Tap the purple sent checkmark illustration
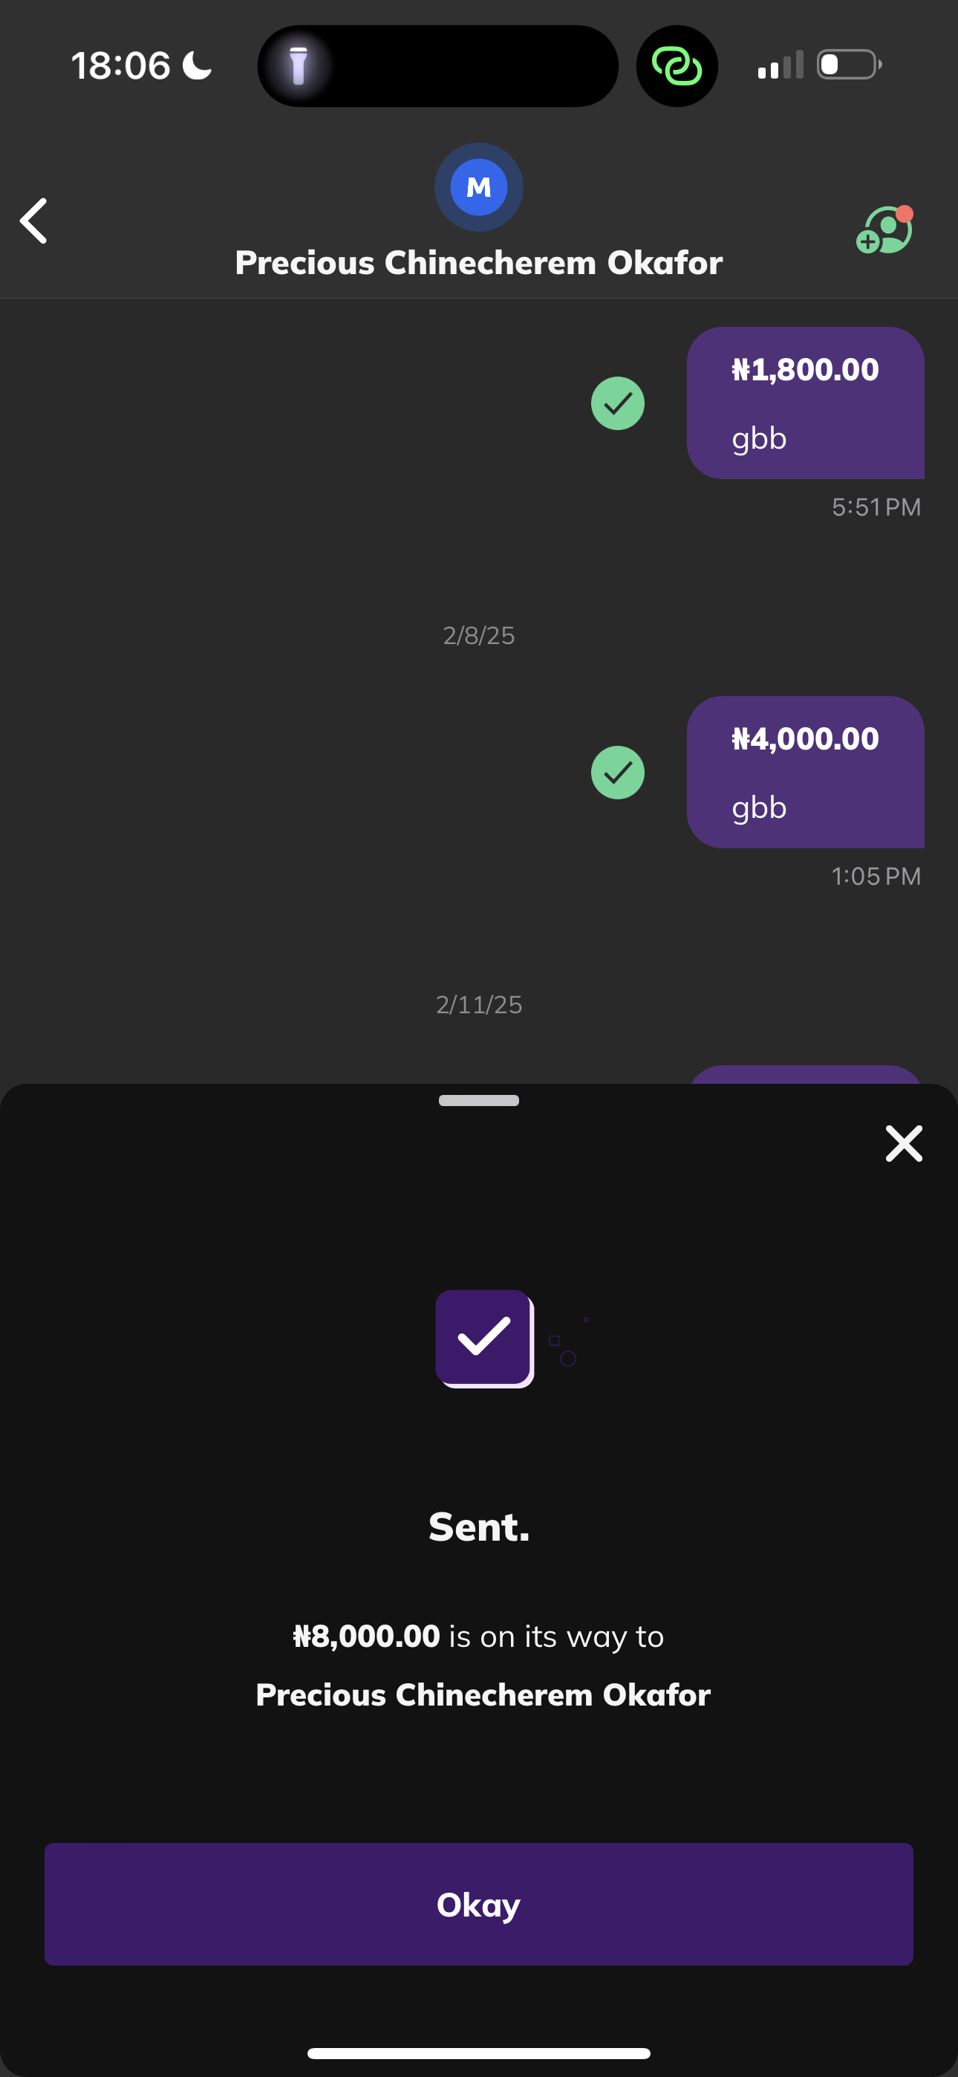This screenshot has height=2077, width=958. [485, 1339]
